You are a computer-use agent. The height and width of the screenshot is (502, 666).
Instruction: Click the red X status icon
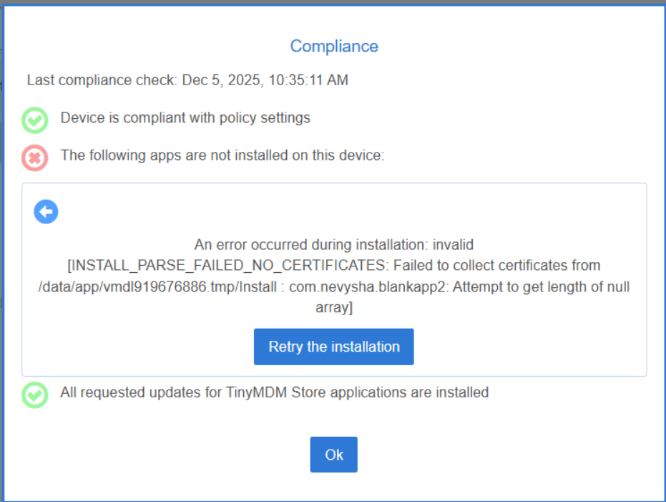tap(34, 157)
